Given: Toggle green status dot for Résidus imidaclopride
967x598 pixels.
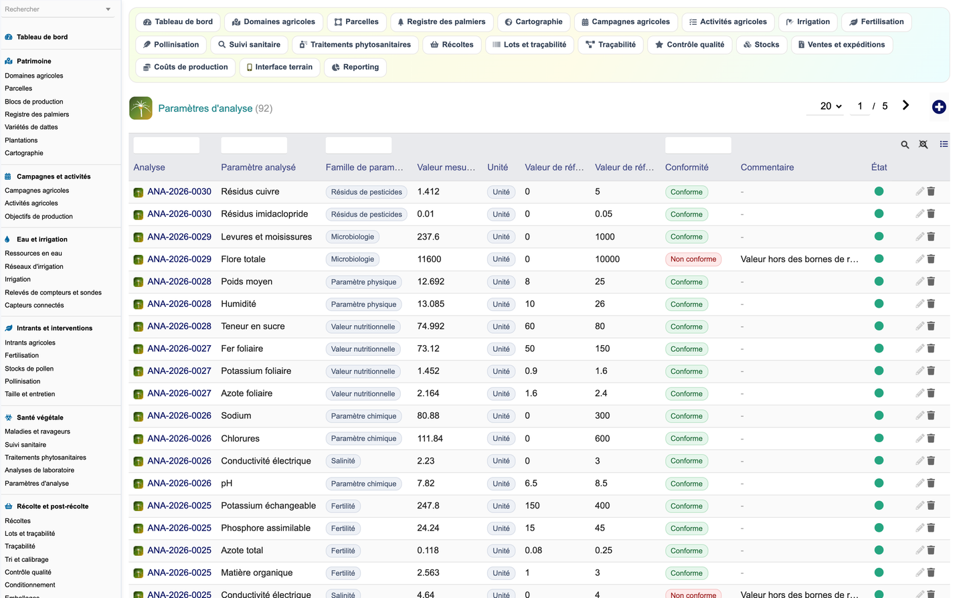Looking at the screenshot, I should tap(879, 214).
